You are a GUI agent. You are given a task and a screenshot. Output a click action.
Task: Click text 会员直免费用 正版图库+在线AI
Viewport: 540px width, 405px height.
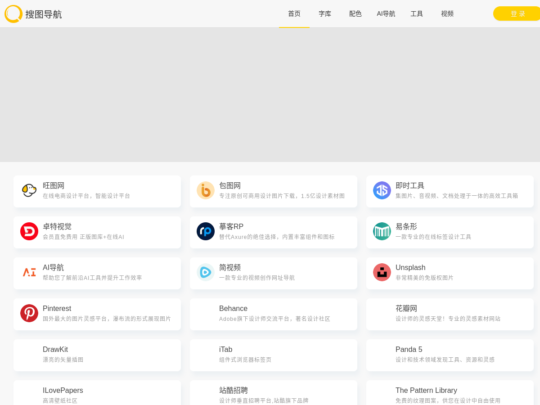(84, 237)
